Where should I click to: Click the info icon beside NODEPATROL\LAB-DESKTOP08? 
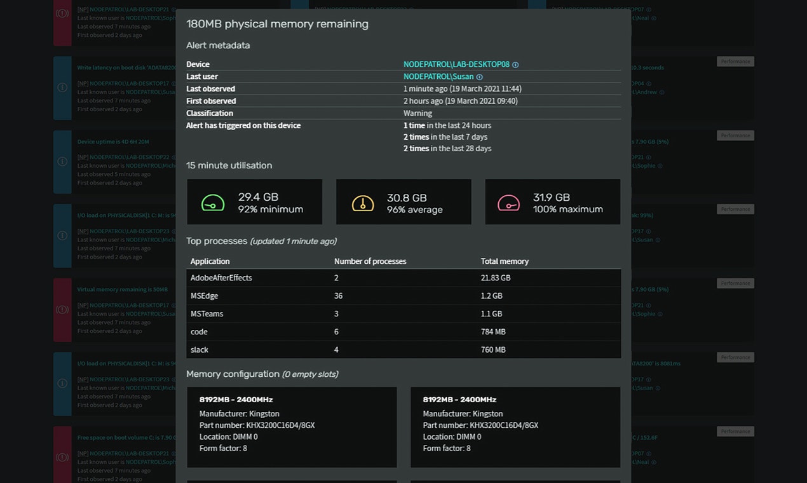(515, 64)
